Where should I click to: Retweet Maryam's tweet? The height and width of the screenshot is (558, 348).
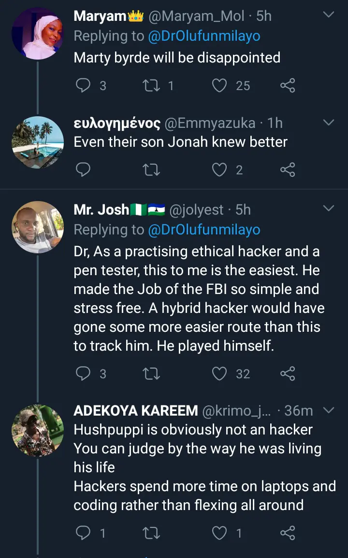tap(152, 86)
